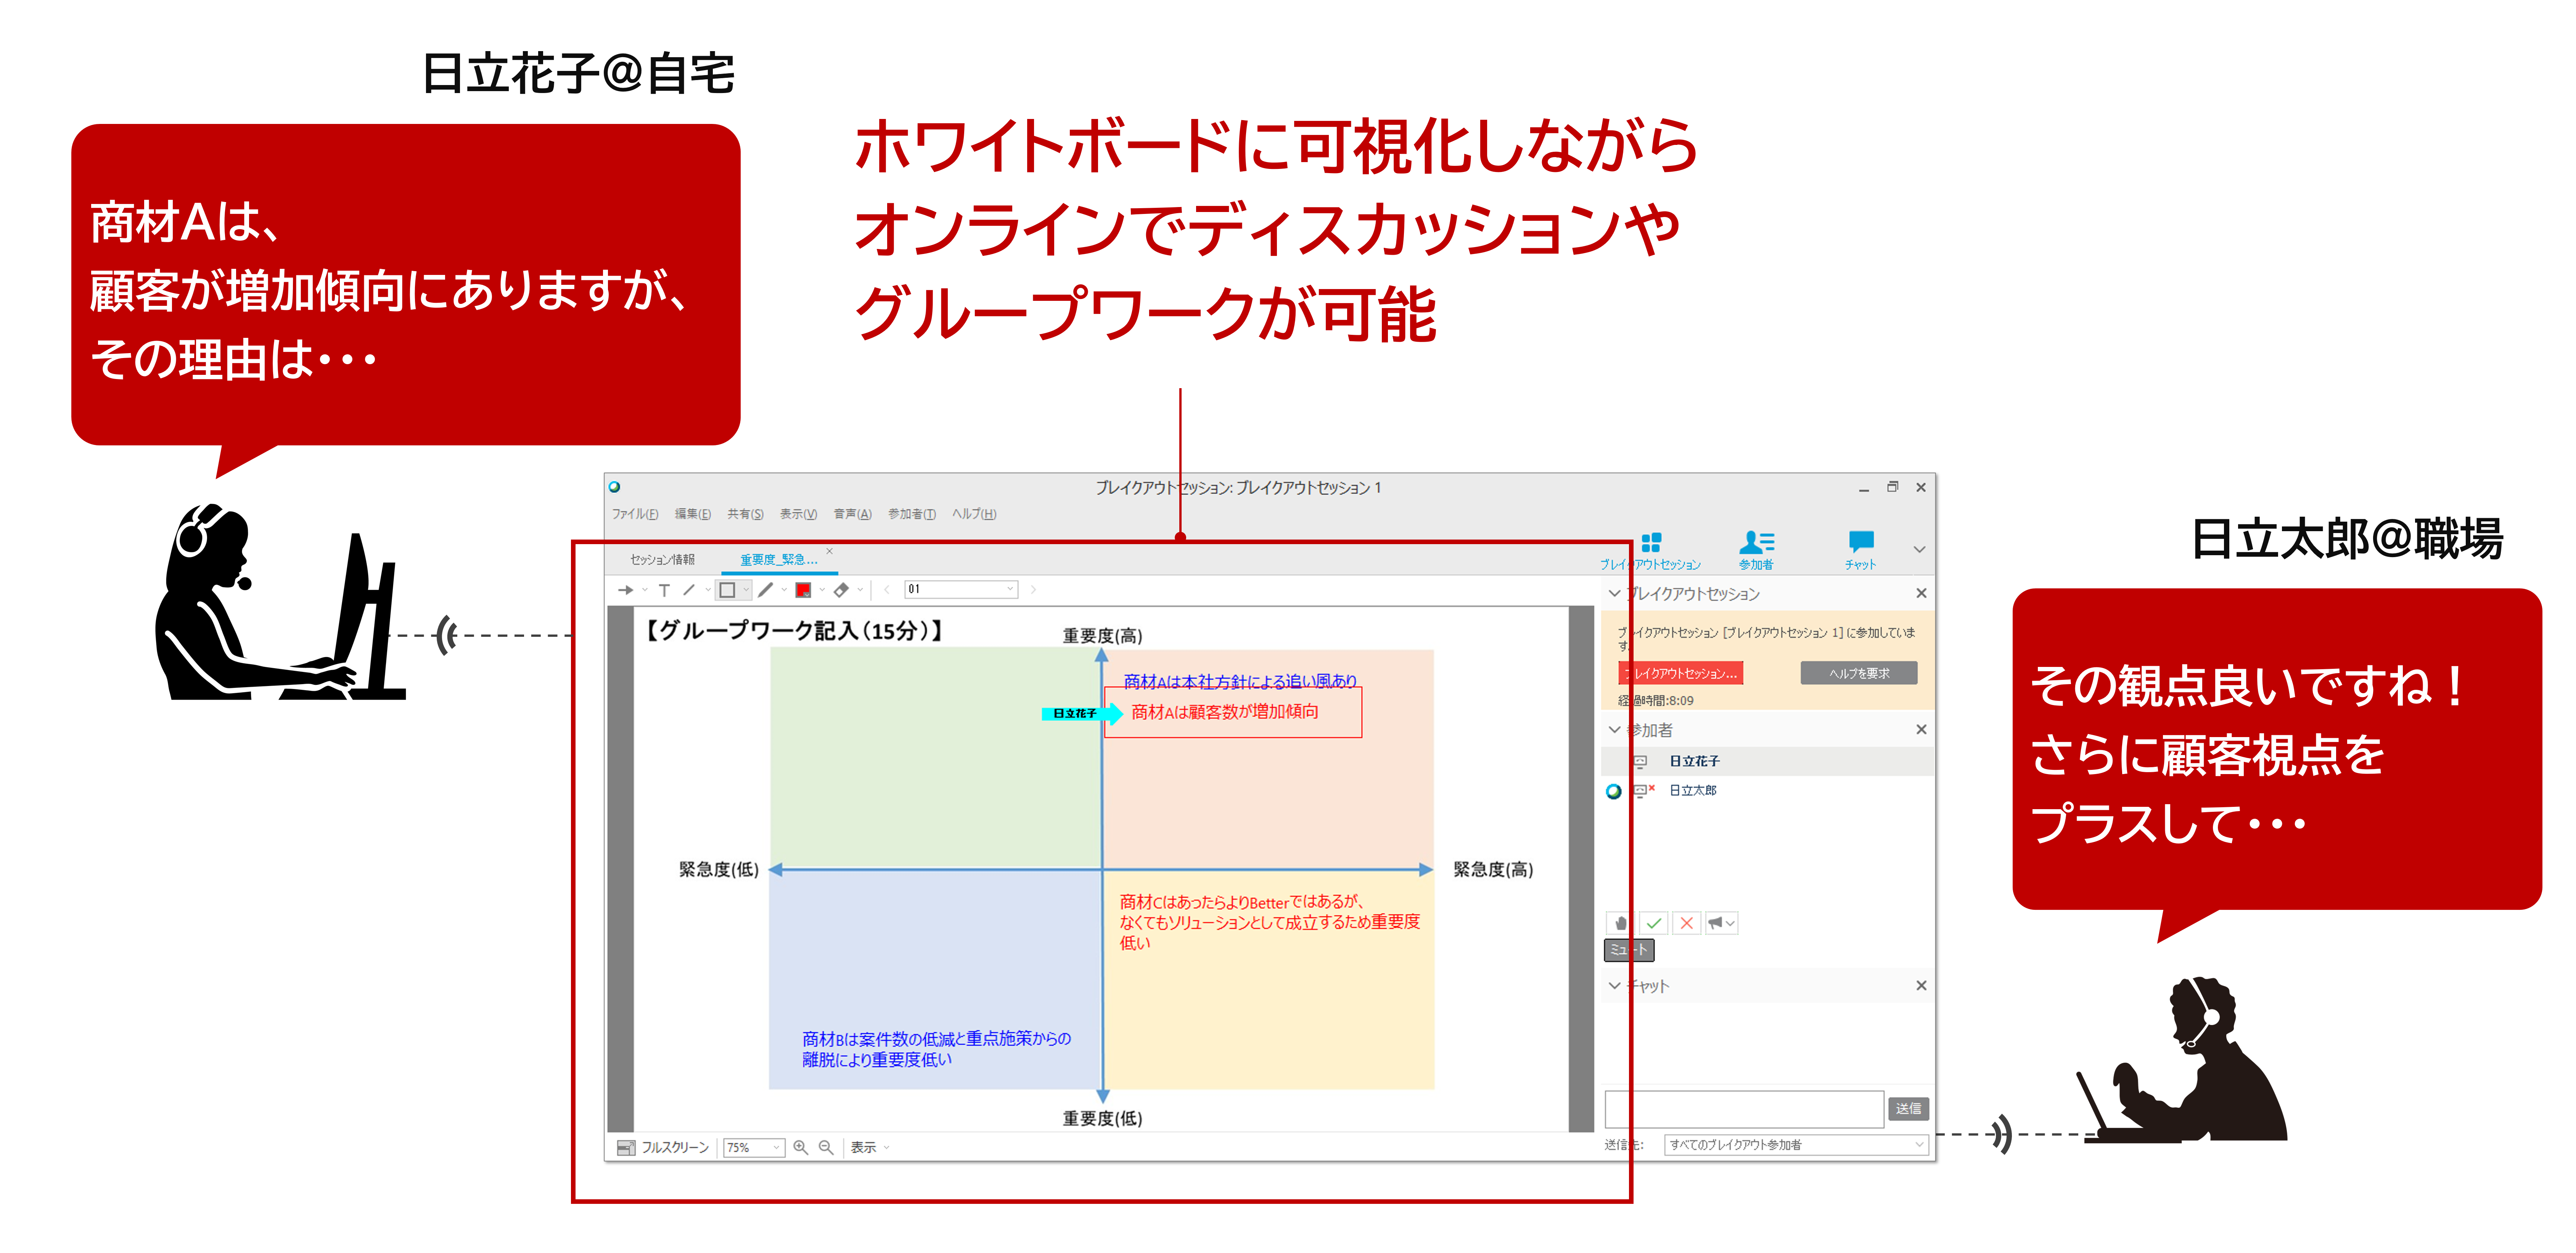Viewport: 2576px width, 1253px height.
Task: Select the line drawing tool
Action: click(x=689, y=590)
